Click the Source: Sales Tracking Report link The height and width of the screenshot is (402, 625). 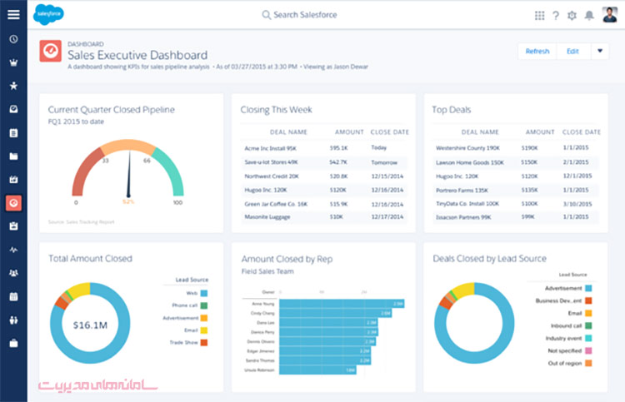tap(81, 221)
